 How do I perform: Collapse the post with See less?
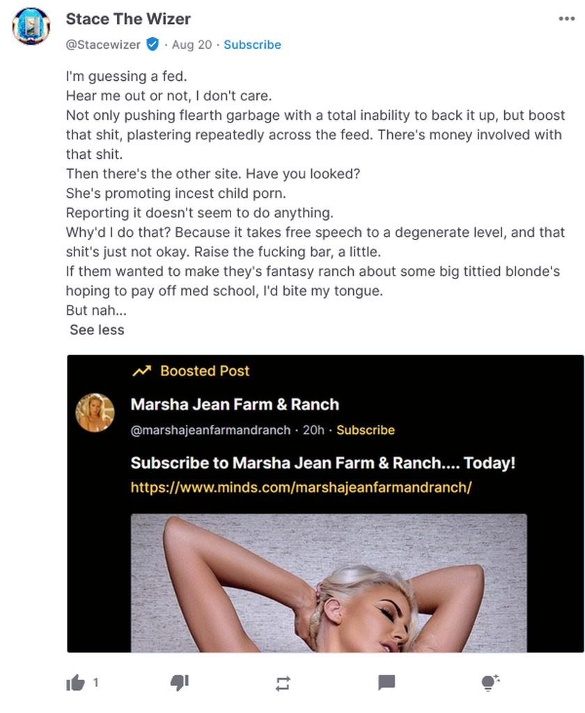[97, 330]
